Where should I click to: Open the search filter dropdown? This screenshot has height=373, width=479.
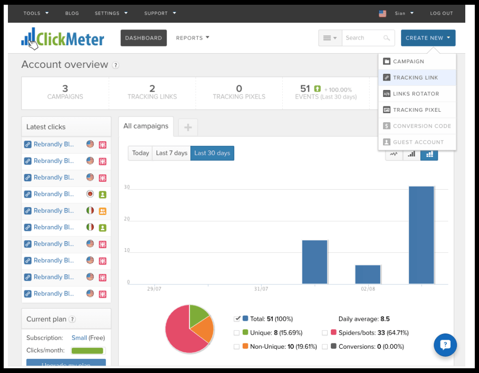click(x=330, y=37)
